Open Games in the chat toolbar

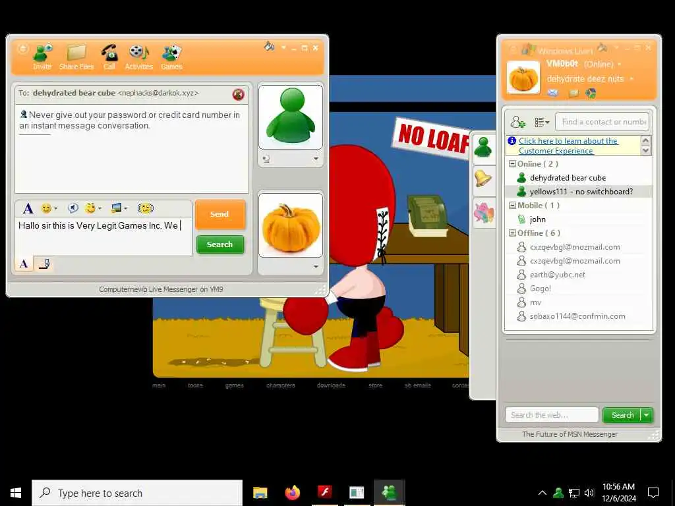pos(172,57)
